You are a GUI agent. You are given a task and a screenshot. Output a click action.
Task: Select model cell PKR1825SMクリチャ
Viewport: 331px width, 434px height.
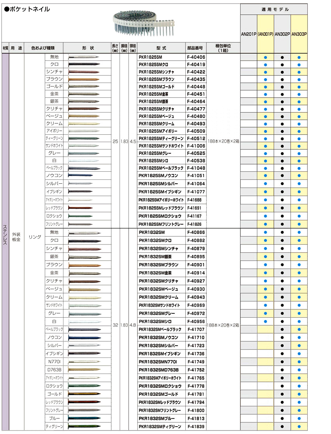click(162, 109)
